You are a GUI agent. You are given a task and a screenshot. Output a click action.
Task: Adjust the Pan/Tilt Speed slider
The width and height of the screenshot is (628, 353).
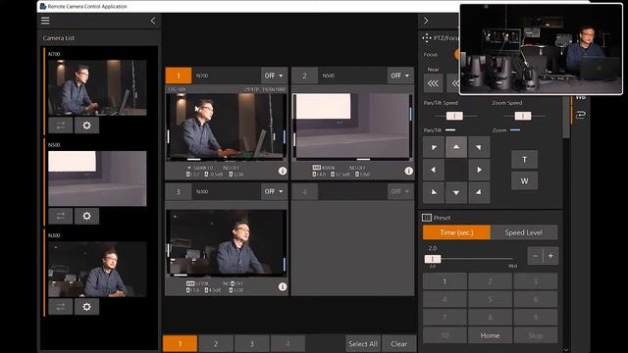(x=454, y=116)
